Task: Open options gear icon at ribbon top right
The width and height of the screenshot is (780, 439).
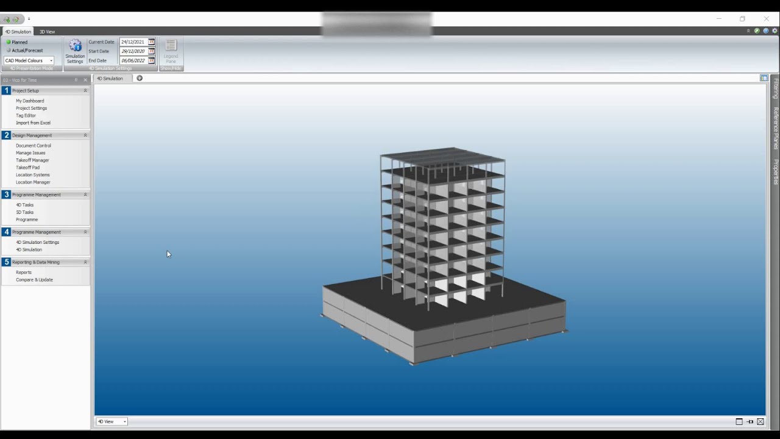Action: click(x=775, y=30)
